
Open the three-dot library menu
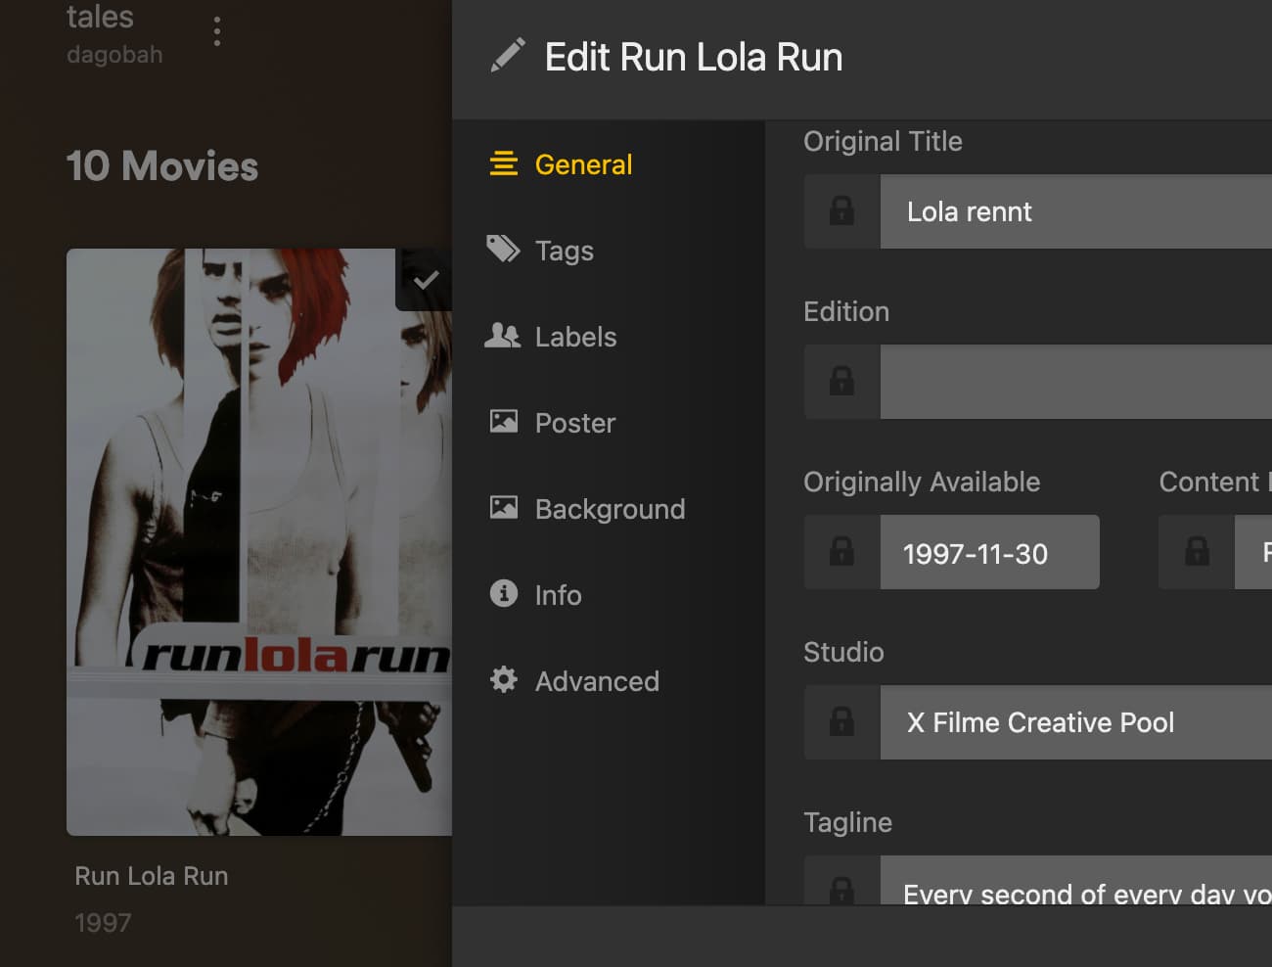click(x=217, y=30)
